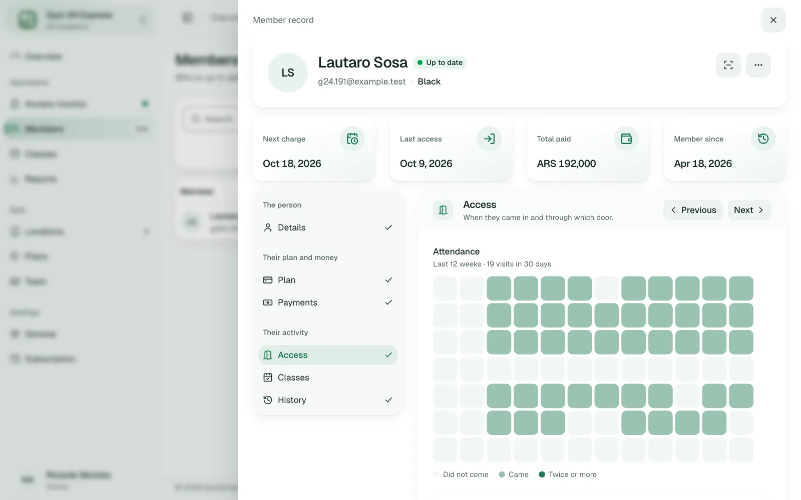Click the member email g24.191@example.test
This screenshot has width=801, height=500.
point(361,81)
